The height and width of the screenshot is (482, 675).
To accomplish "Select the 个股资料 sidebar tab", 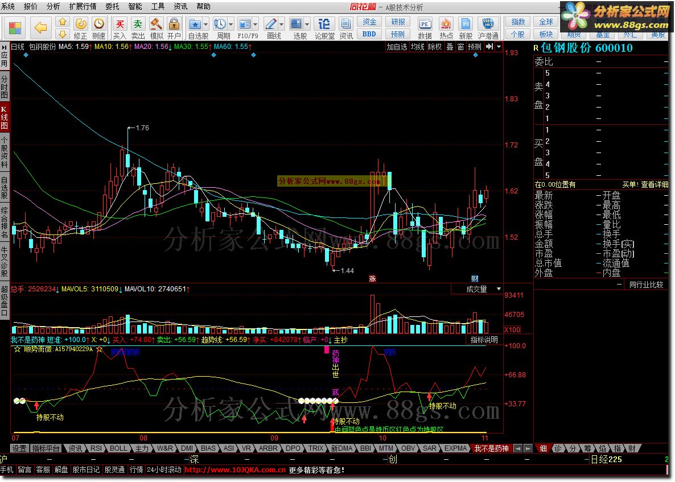I will (x=5, y=152).
